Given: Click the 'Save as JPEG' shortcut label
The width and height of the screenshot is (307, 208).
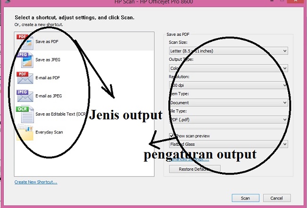Looking at the screenshot, I should [x=48, y=60].
